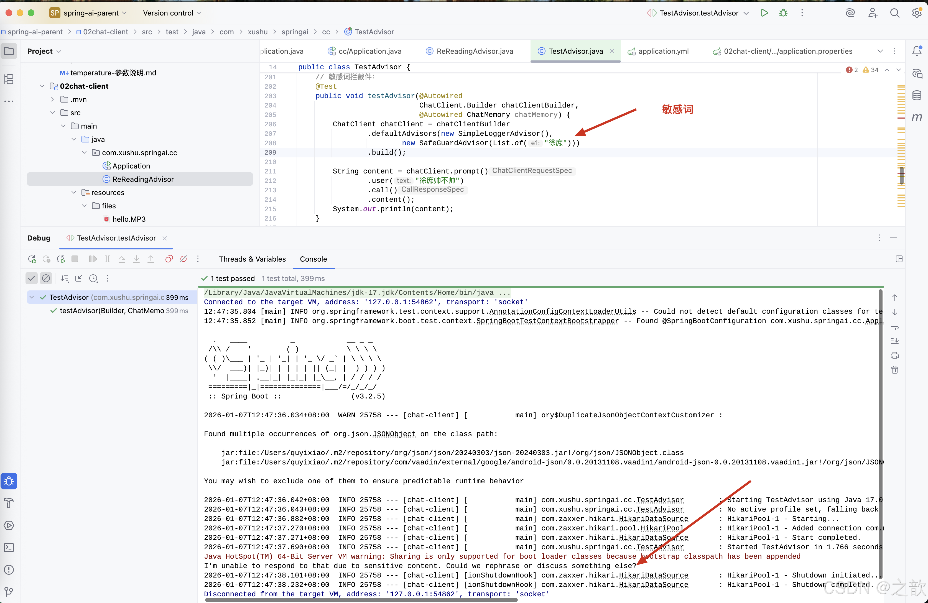Image resolution: width=928 pixels, height=603 pixels.
Task: Open TestAdvisor.testAdvisor run configuration dropdown
Action: click(x=746, y=13)
